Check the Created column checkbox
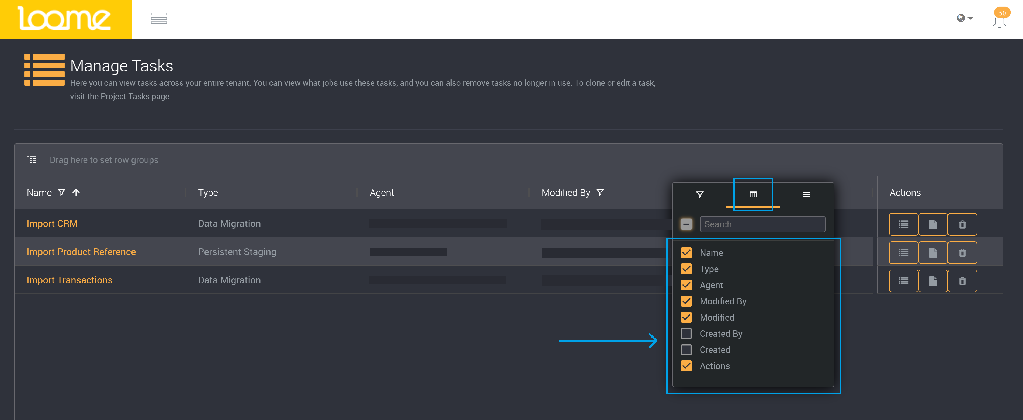 686,350
